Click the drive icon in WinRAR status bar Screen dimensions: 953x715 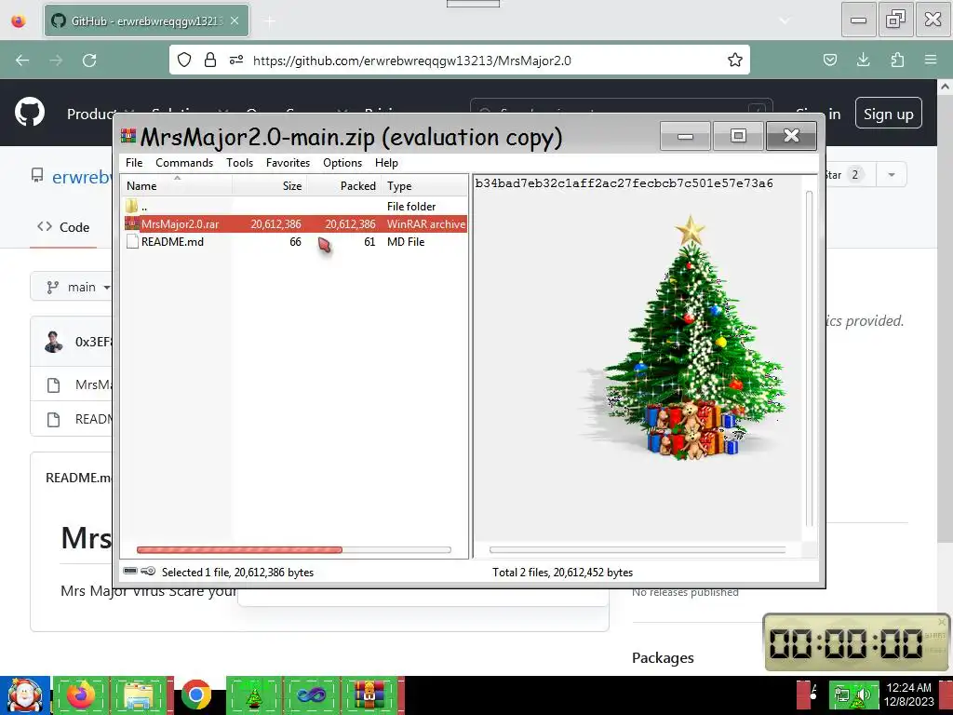[x=130, y=571]
